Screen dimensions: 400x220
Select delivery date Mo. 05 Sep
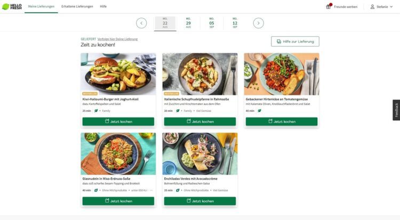(212, 23)
